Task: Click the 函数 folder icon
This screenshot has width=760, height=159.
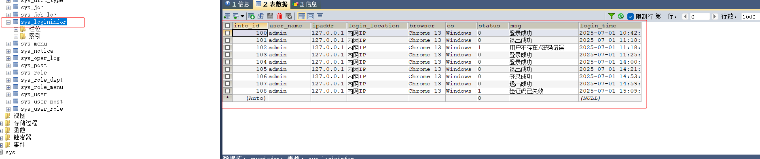Action: click(x=8, y=130)
